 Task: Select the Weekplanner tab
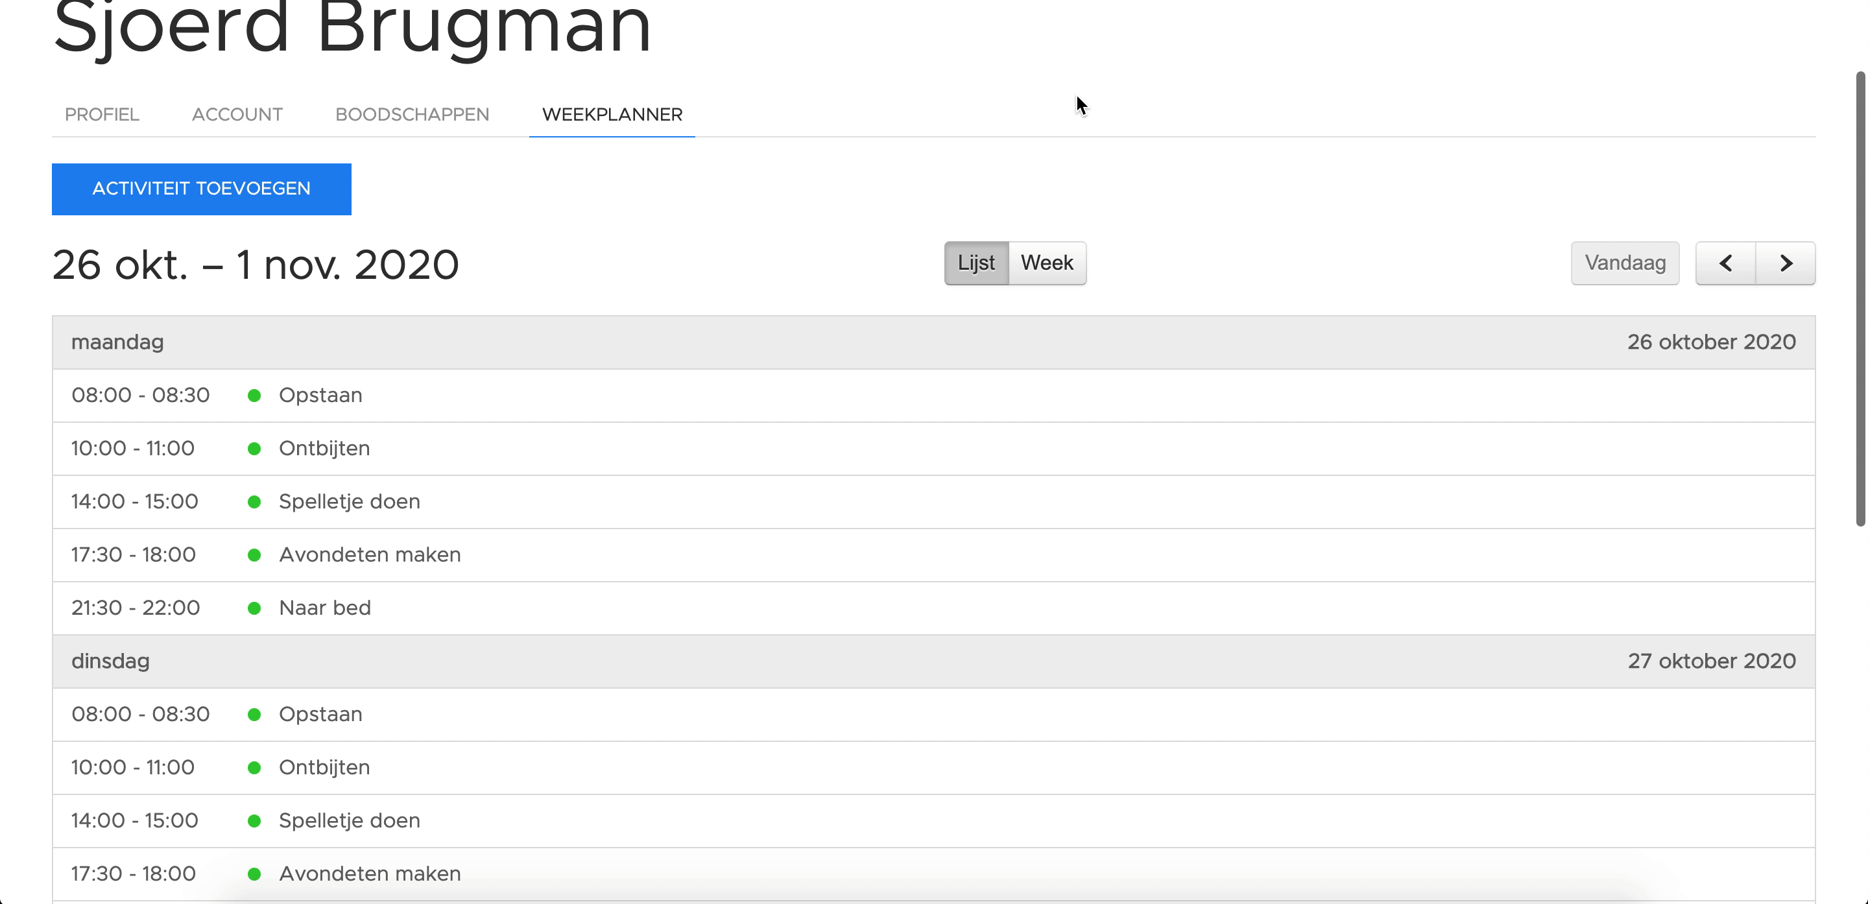pos(612,115)
